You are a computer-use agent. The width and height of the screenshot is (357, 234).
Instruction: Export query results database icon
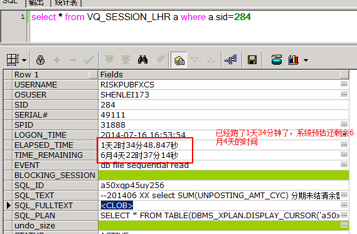coord(277,60)
